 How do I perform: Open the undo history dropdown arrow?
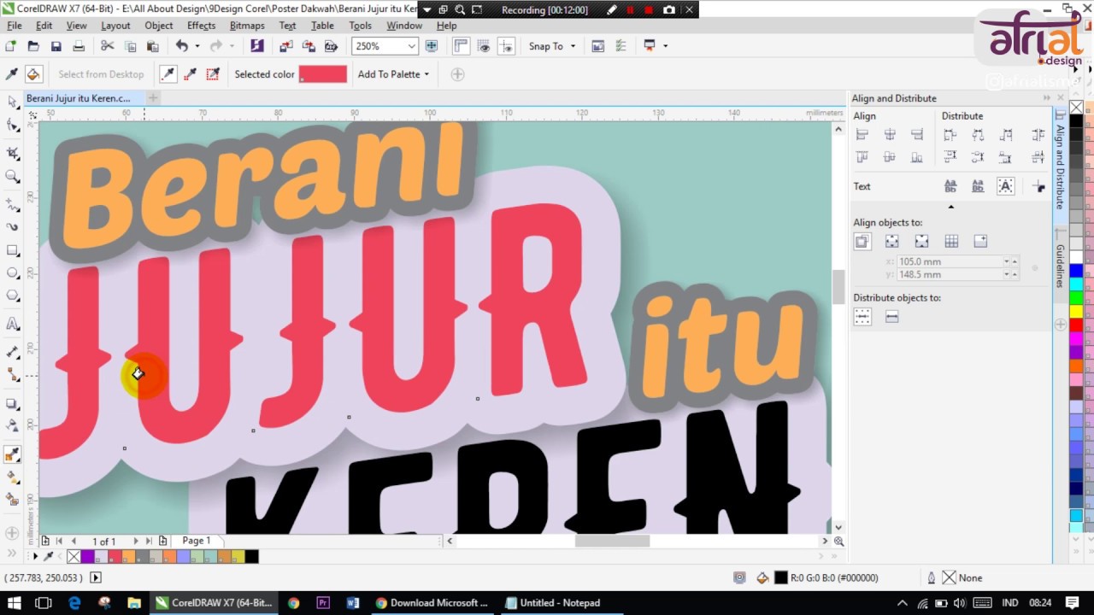tap(197, 46)
